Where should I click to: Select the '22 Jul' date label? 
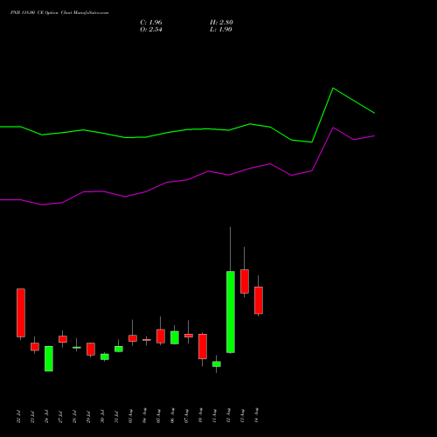pos(19,417)
